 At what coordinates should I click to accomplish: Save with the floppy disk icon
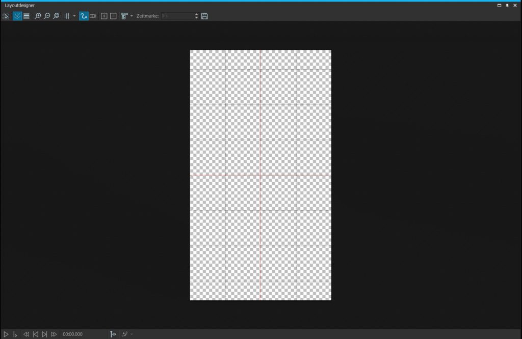[204, 16]
